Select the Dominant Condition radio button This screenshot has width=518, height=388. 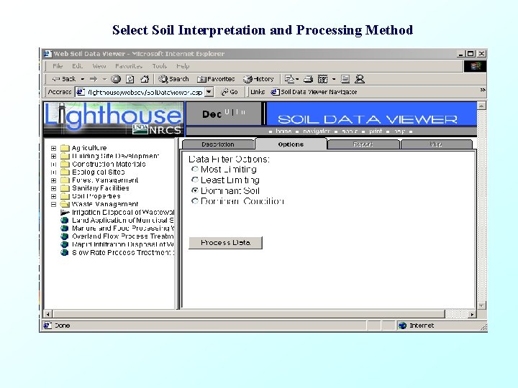[195, 201]
